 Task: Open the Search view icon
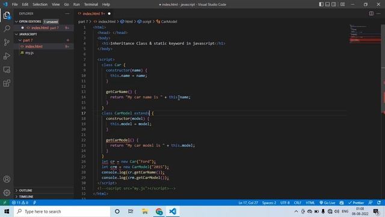coord(7,28)
